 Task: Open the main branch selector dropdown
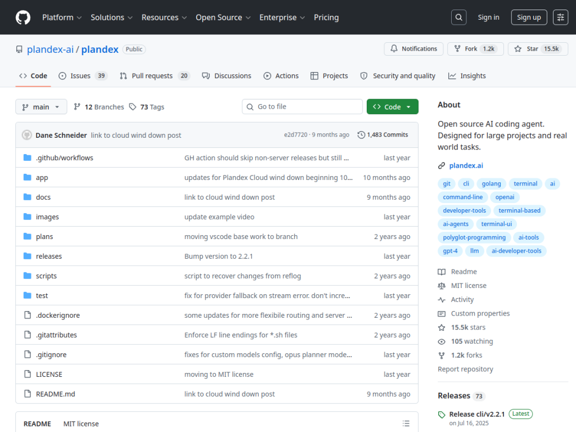click(41, 106)
